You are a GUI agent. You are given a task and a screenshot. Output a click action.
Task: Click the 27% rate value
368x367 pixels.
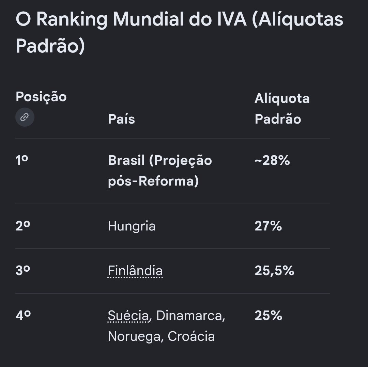[268, 226]
